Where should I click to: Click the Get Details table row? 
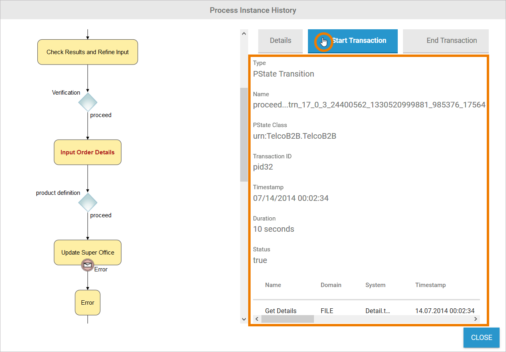[281, 311]
